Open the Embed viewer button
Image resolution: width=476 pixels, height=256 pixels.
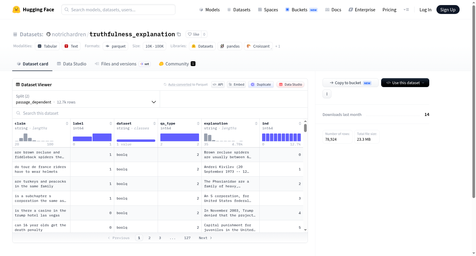tap(236, 84)
